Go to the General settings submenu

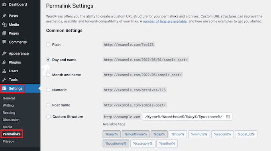coord(9,98)
